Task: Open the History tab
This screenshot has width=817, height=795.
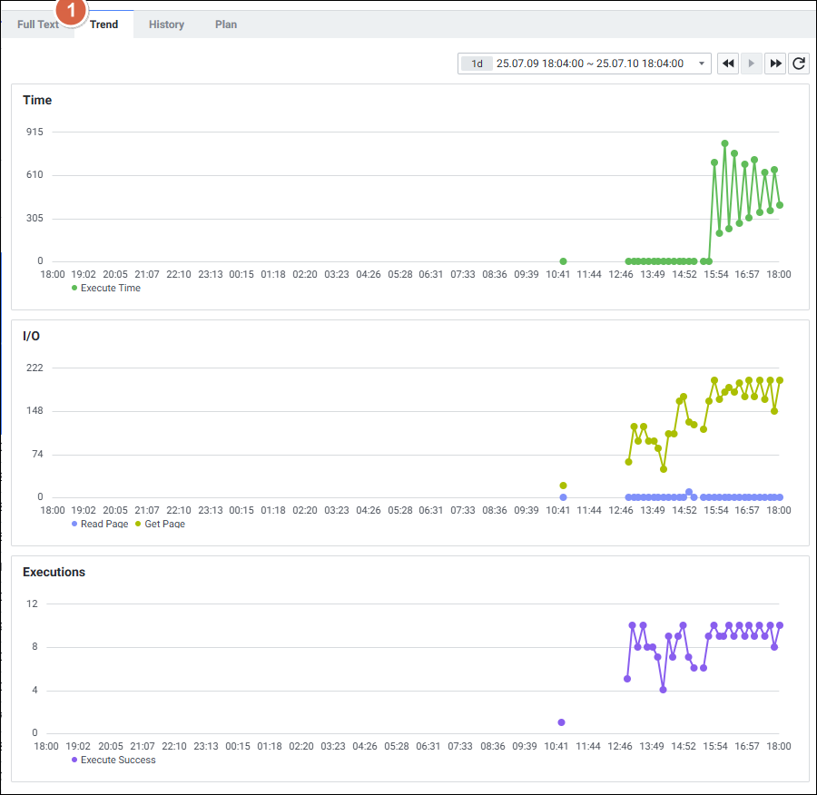Action: click(166, 25)
